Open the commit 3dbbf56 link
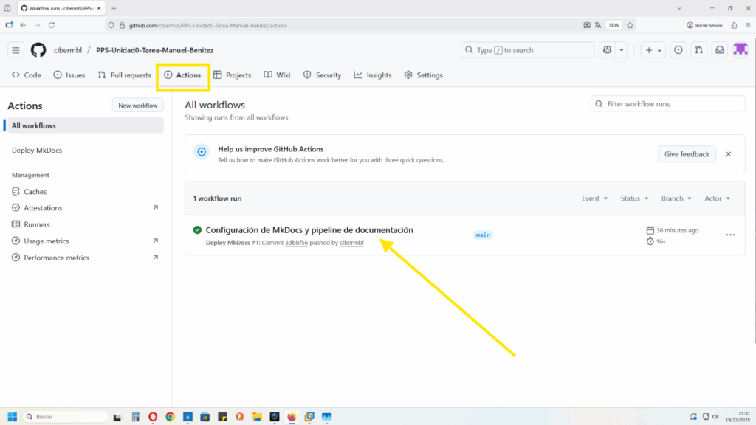Screen dimensions: 756x425 click(296, 243)
